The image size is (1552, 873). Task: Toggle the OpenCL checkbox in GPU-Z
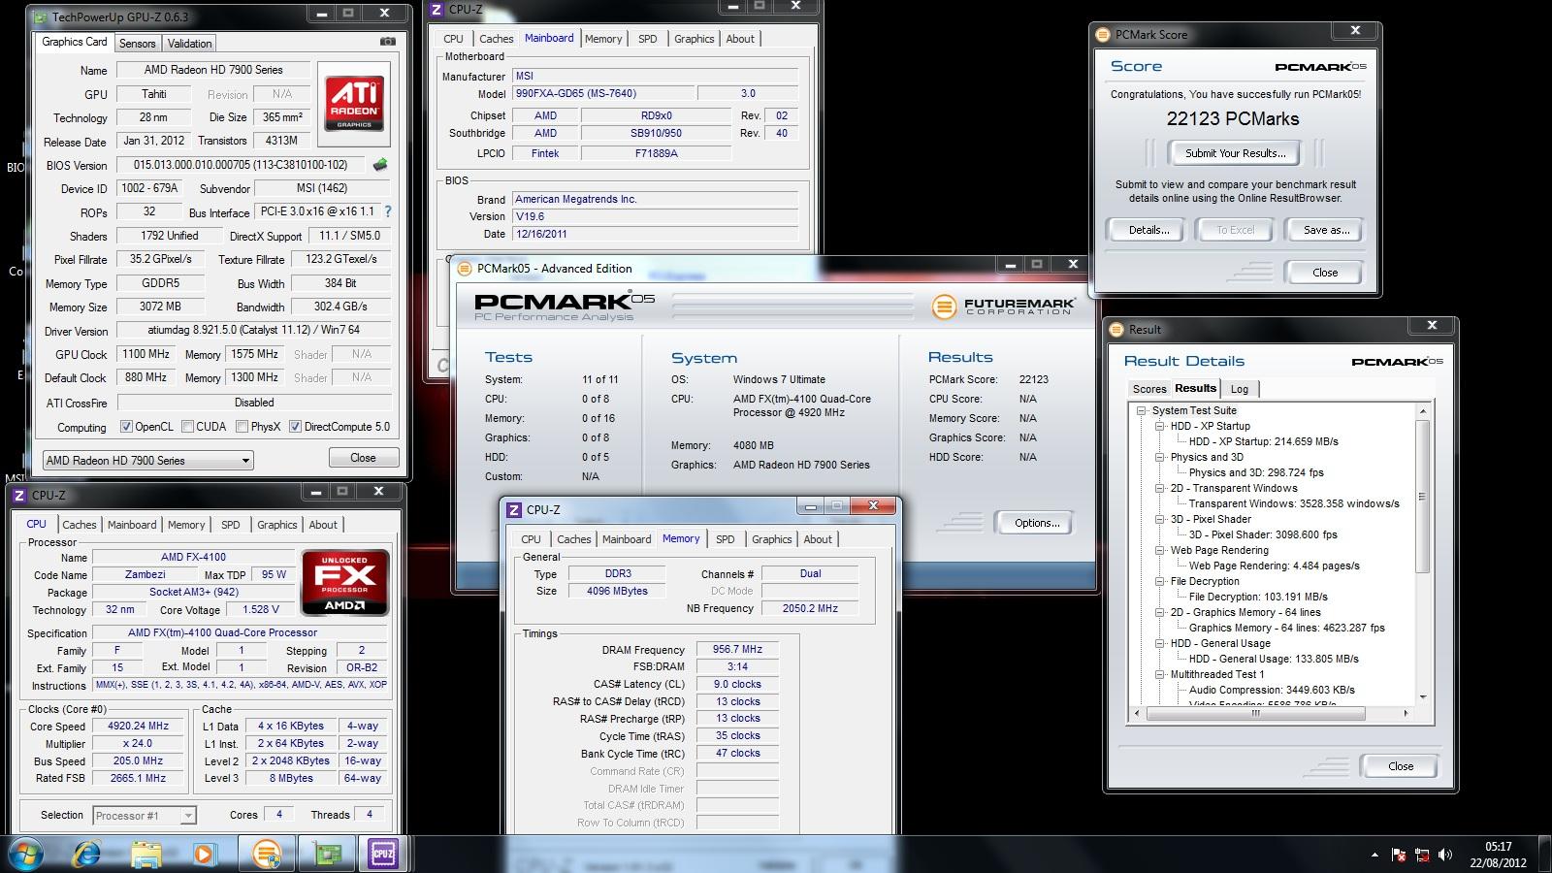(x=126, y=427)
